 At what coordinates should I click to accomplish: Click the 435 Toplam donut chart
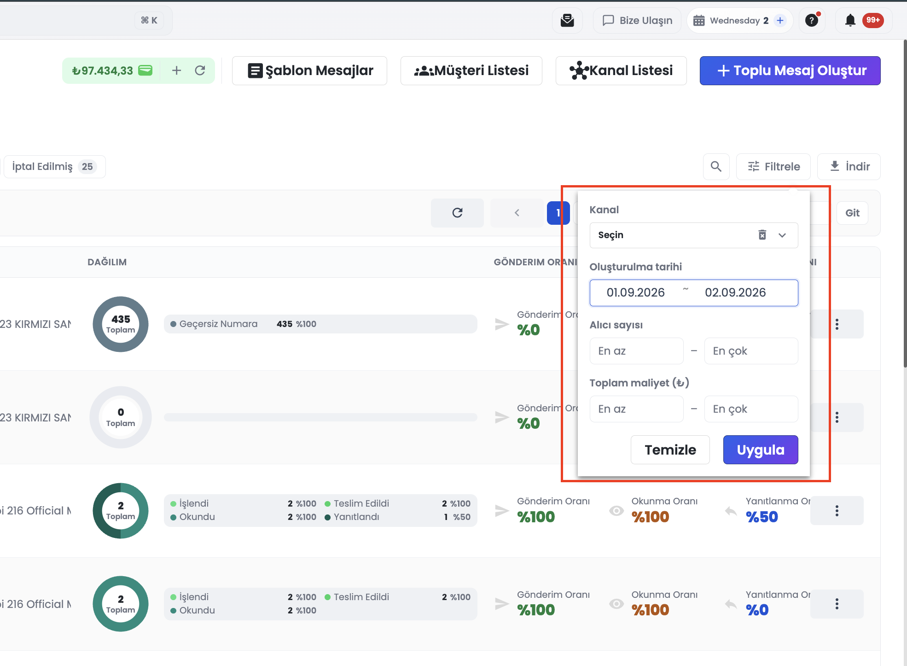(121, 324)
